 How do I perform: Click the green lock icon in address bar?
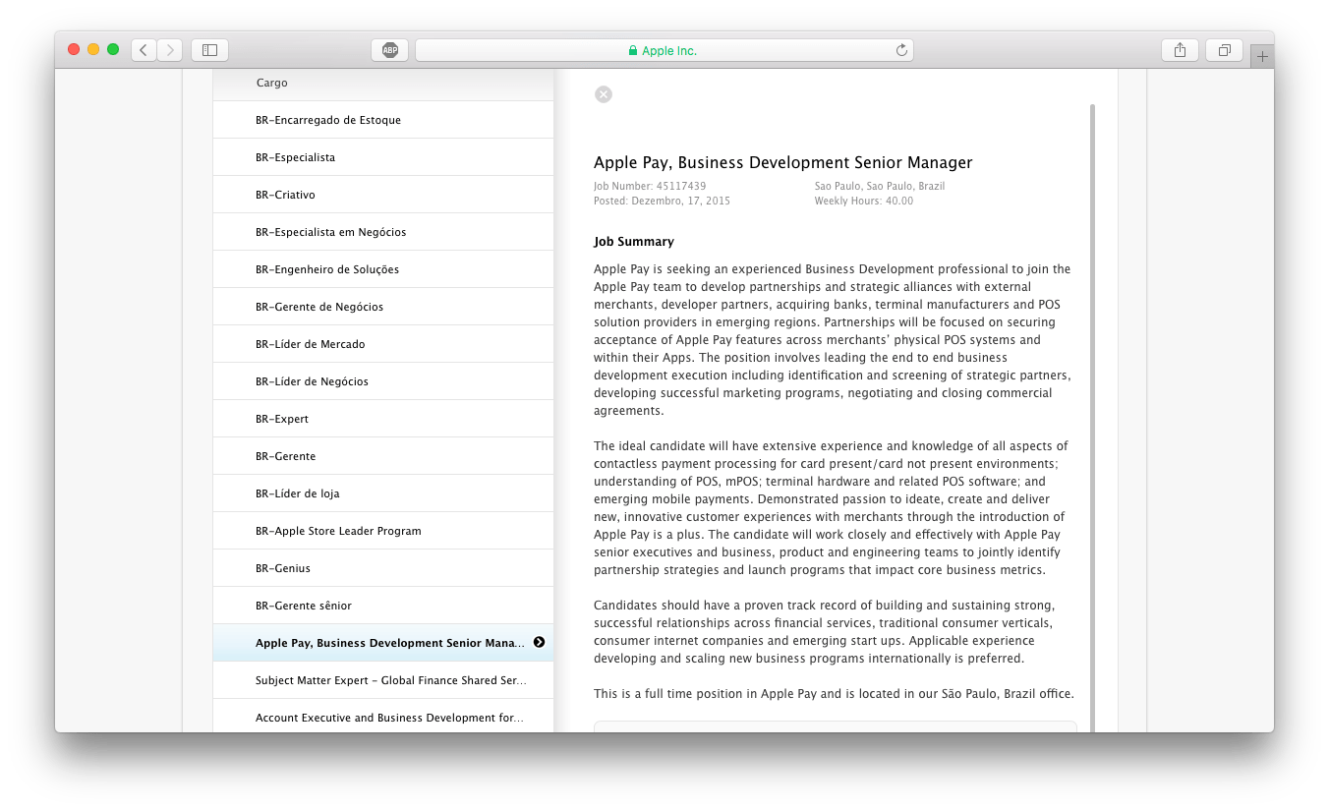[633, 51]
